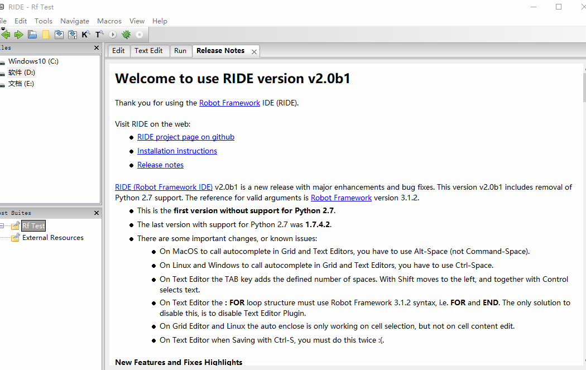
Task: Click the release notes vertical scrollbar thumb
Action: pyautogui.click(x=584, y=88)
